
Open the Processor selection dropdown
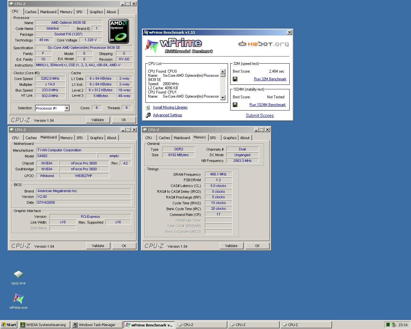pos(67,108)
